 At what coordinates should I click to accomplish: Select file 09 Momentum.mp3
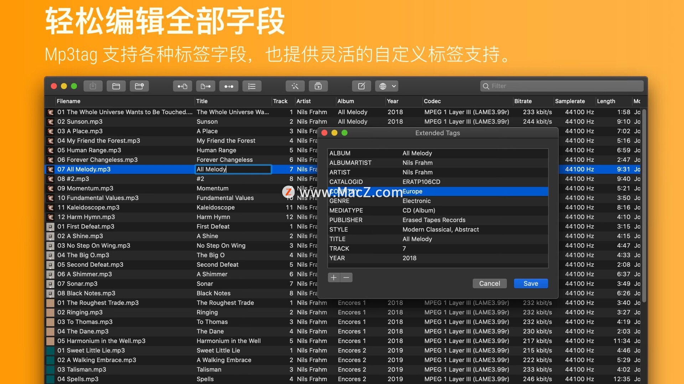tap(85, 188)
